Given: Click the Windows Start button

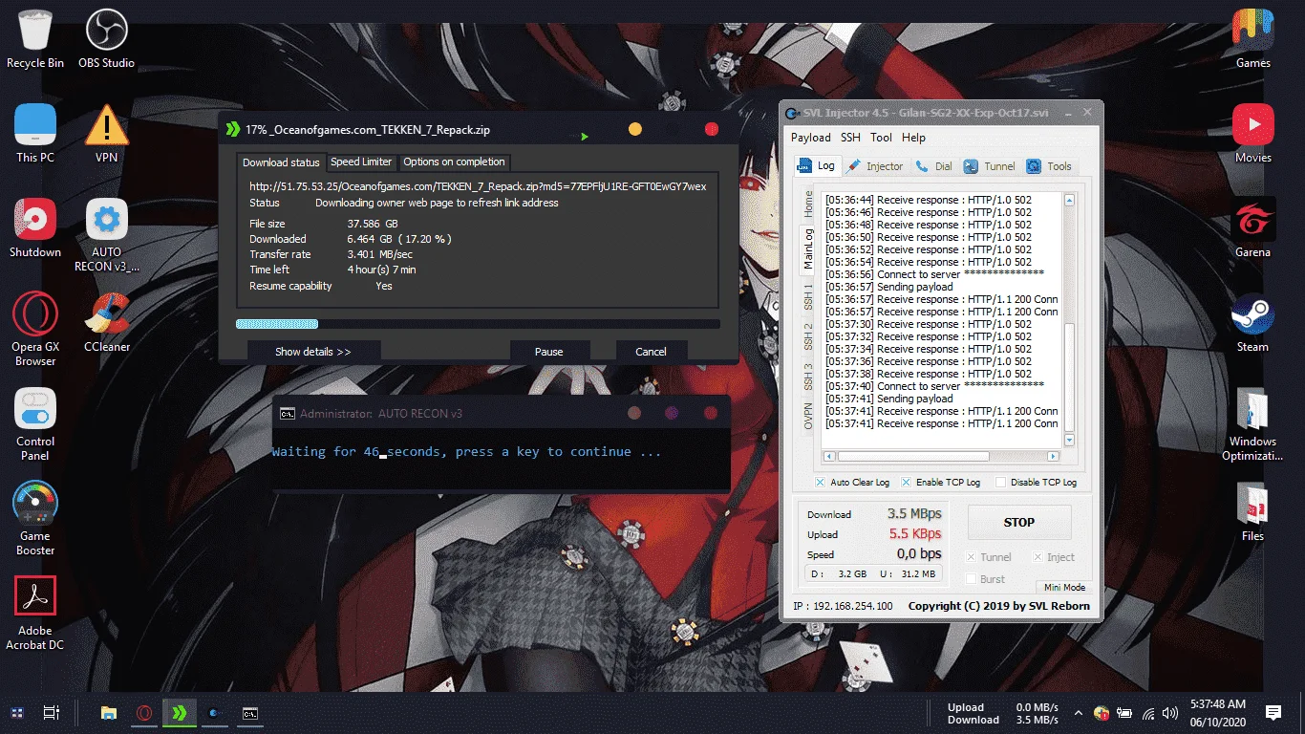Looking at the screenshot, I should [17, 713].
